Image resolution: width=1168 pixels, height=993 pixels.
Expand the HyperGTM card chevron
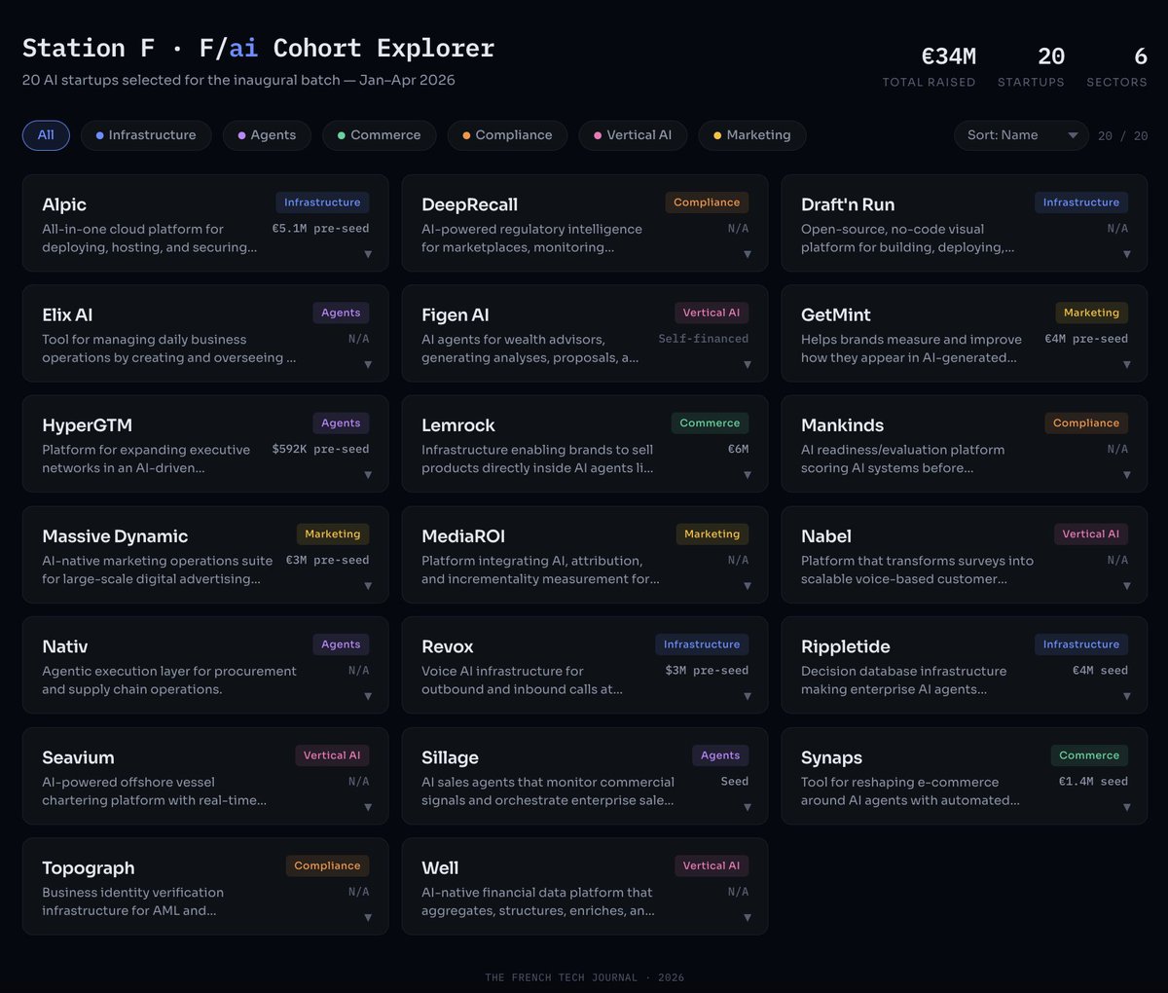[x=368, y=475]
